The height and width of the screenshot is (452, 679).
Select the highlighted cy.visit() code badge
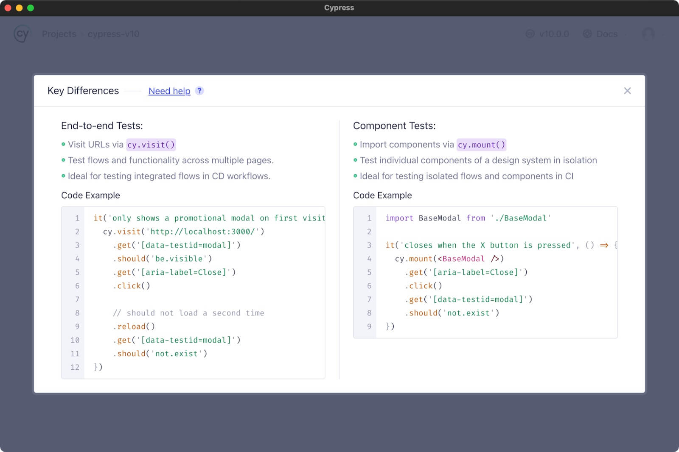click(x=151, y=144)
